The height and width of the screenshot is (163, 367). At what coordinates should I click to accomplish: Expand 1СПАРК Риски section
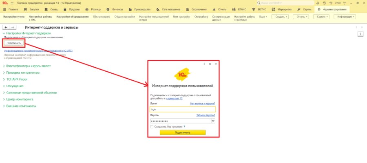click(x=15, y=79)
